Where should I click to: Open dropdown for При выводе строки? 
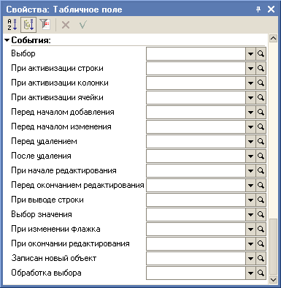(250, 200)
